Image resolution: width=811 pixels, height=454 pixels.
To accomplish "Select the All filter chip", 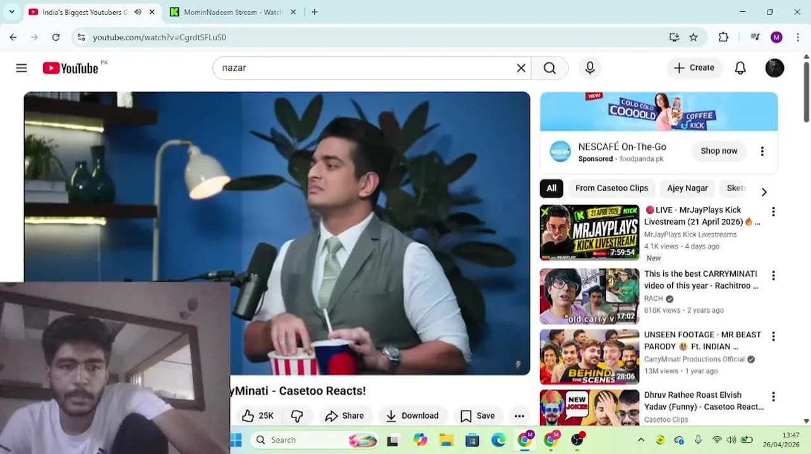I will pos(551,188).
